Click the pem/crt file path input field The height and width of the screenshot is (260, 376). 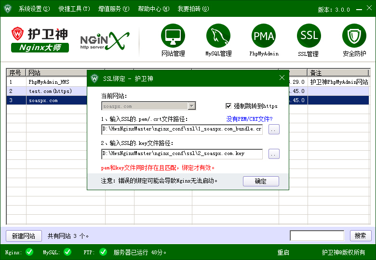pyautogui.click(x=182, y=130)
